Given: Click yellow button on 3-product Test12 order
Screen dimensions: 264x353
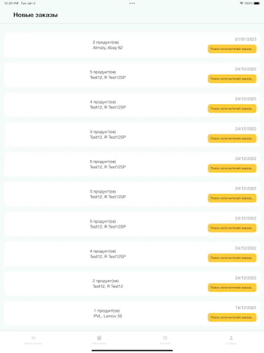Looking at the screenshot, I should coord(232,138).
